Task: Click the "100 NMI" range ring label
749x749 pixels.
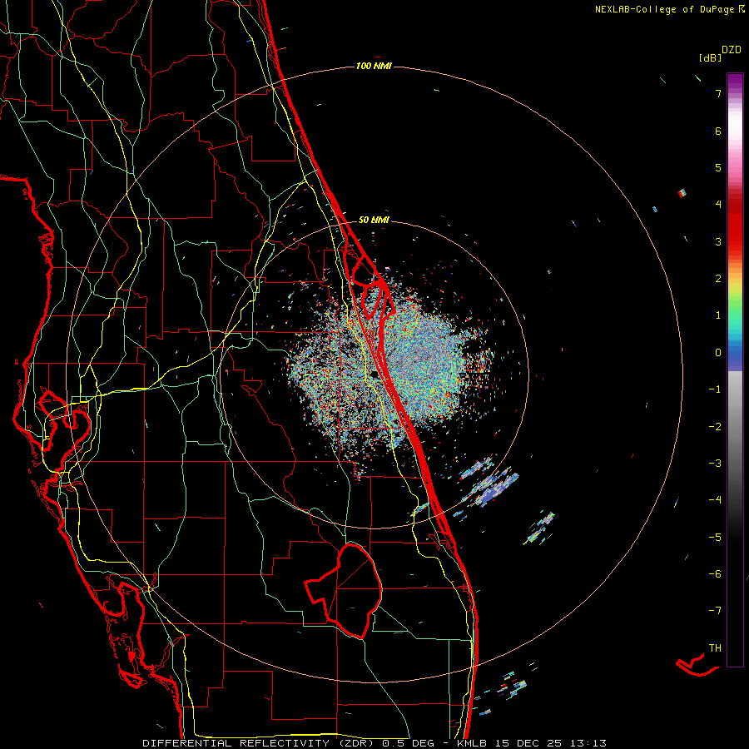Action: click(374, 66)
